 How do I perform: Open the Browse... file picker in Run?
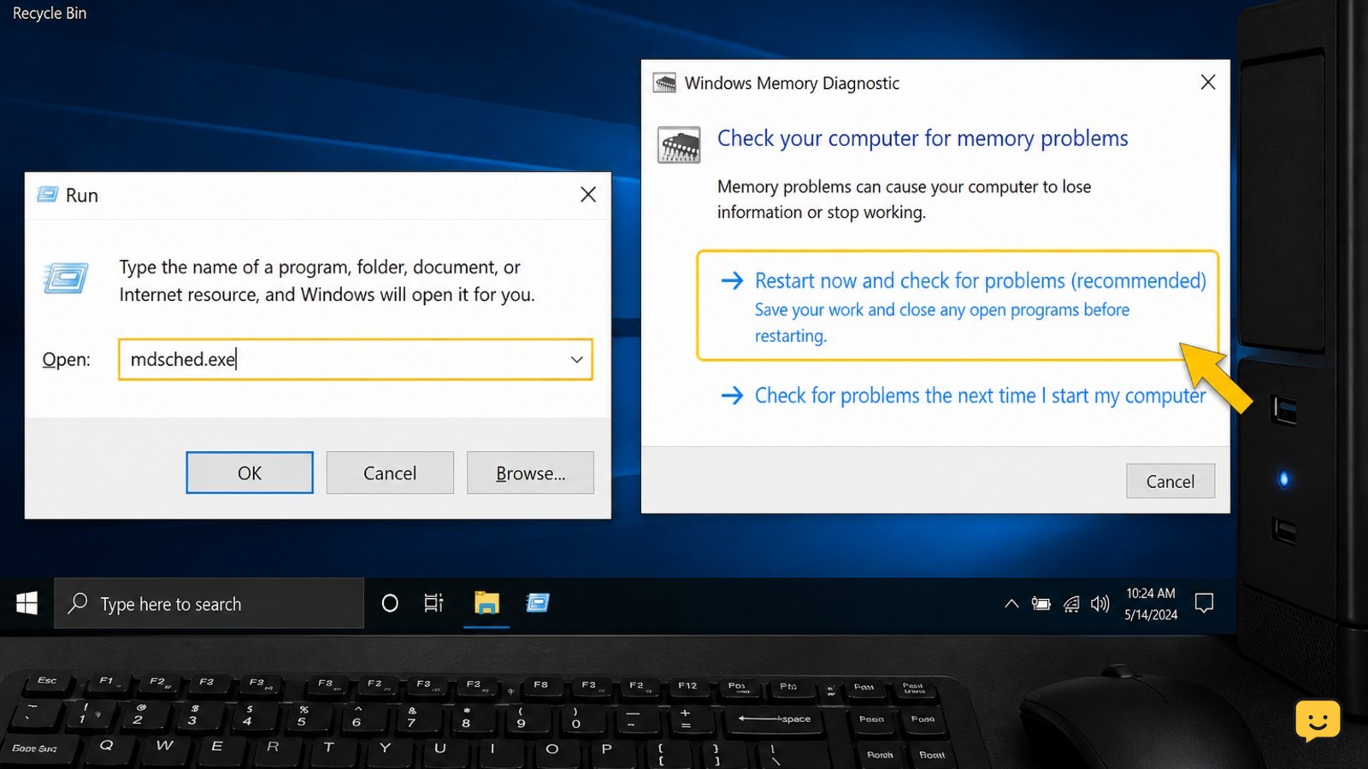[x=530, y=473]
